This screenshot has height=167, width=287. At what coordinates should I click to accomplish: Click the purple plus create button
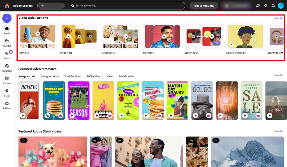pyautogui.click(x=7, y=18)
